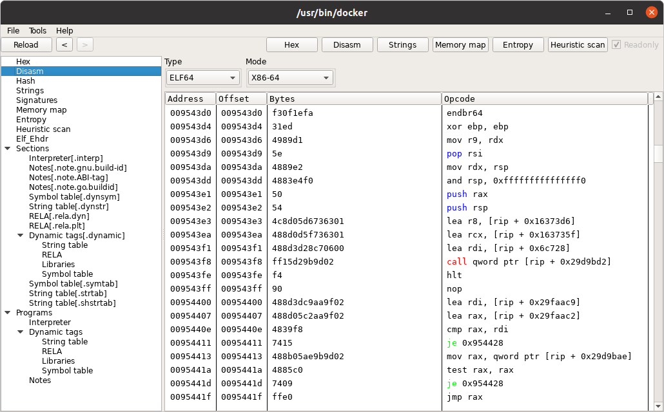Open the Tools menu

coord(37,30)
